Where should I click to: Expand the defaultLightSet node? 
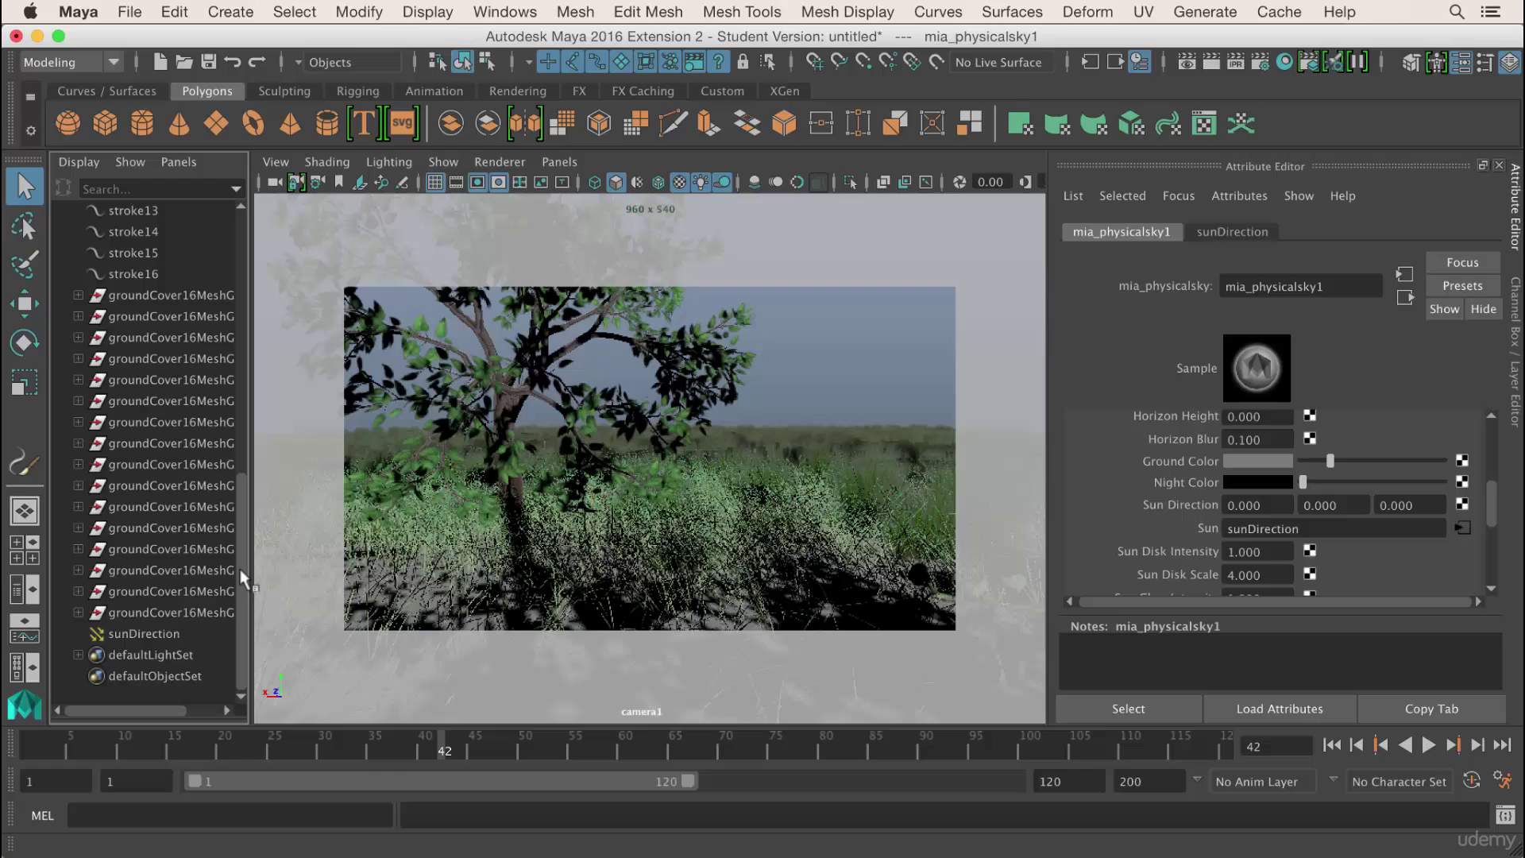78,655
